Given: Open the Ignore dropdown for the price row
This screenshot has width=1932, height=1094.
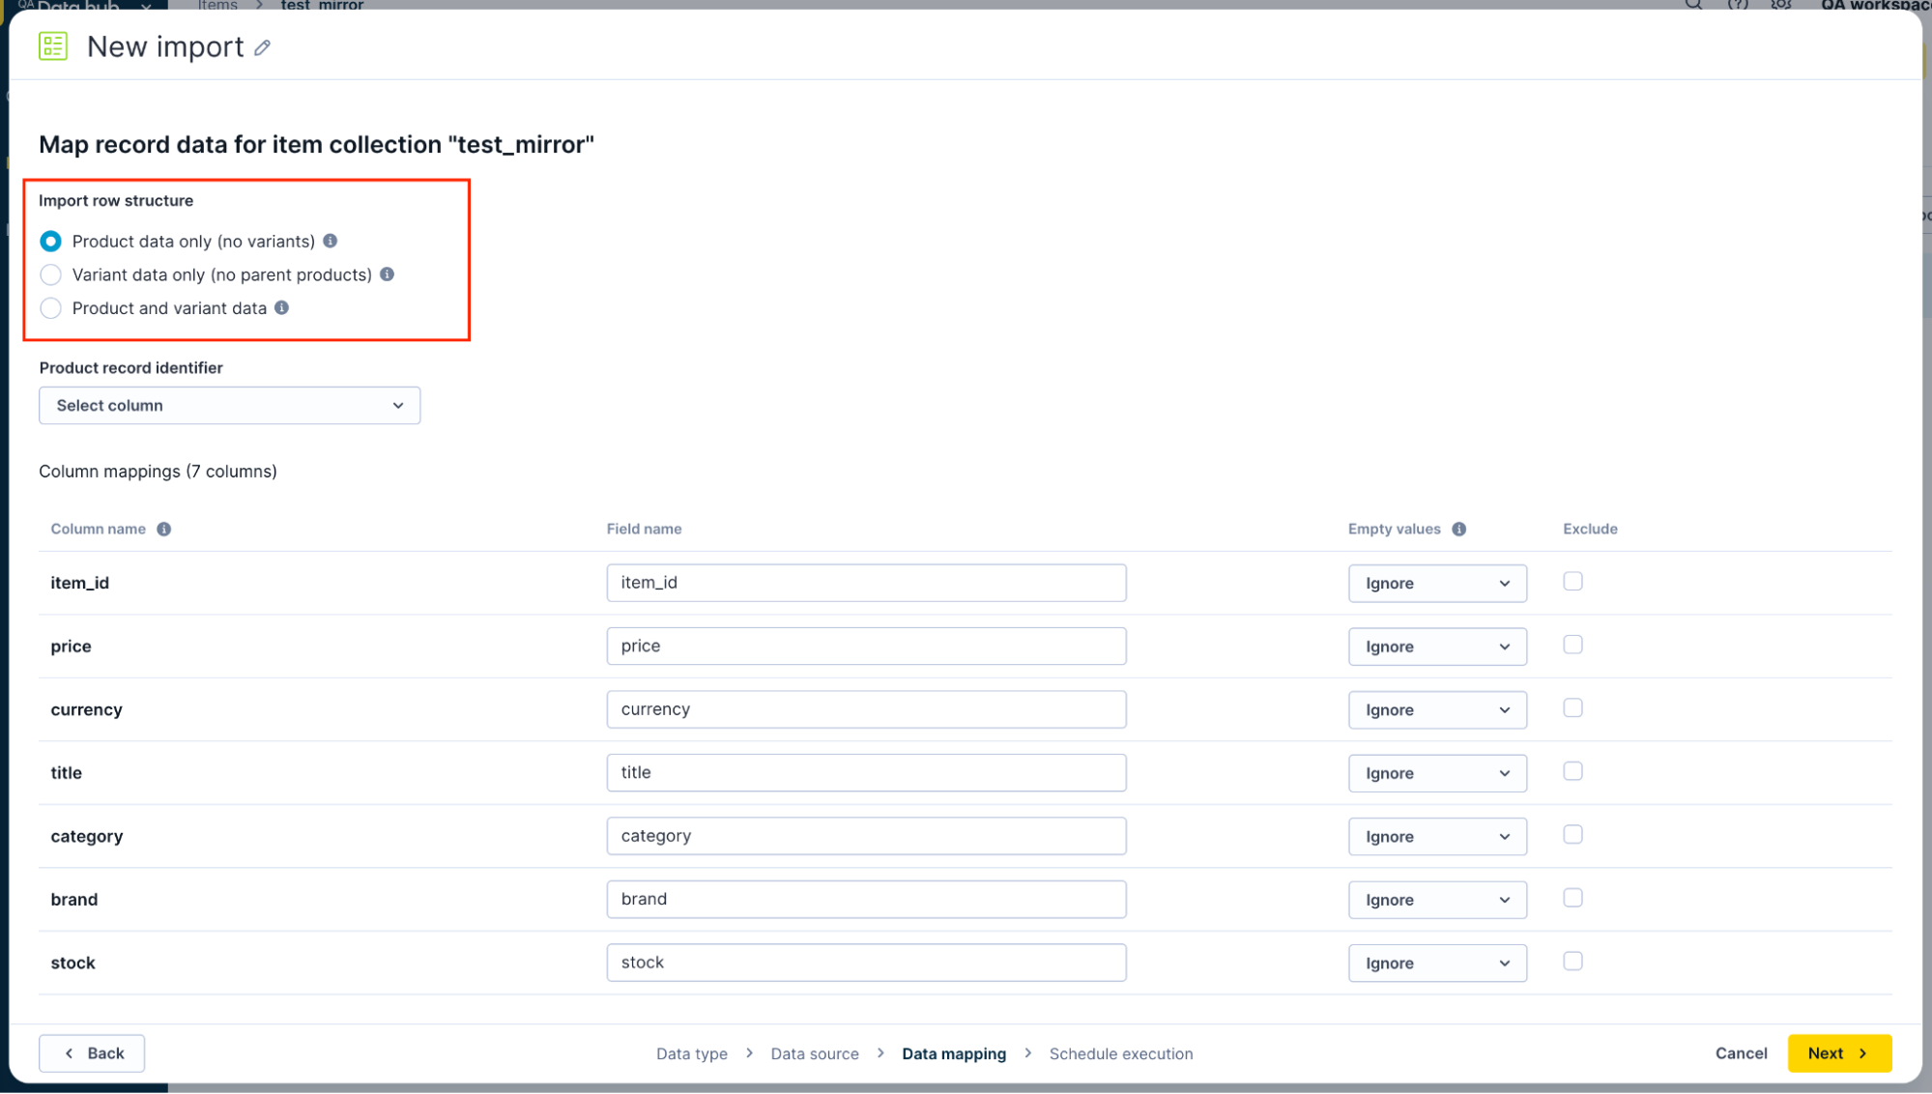Looking at the screenshot, I should coord(1437,646).
